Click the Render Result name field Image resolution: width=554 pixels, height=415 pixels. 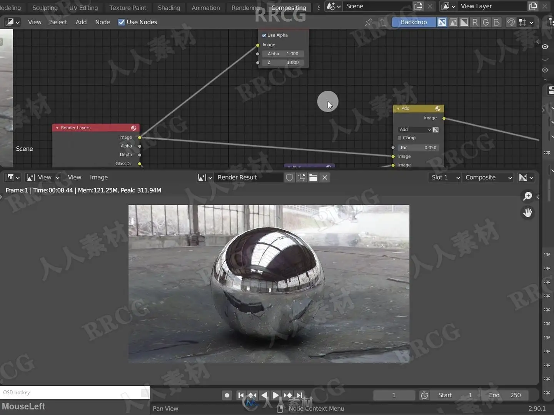click(x=249, y=178)
